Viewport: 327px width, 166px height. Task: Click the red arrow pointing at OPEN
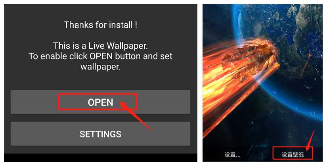[136, 116]
